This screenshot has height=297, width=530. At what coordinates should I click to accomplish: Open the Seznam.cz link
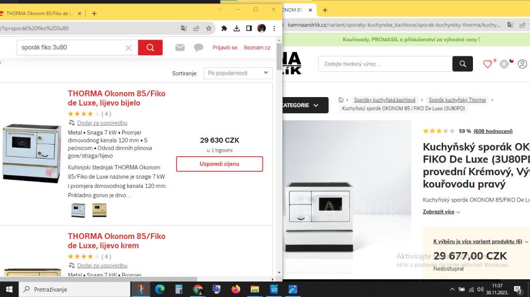click(x=257, y=48)
